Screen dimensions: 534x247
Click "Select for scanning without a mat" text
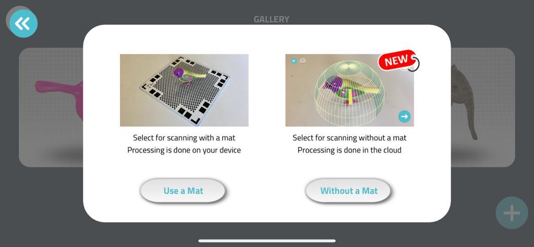point(349,138)
